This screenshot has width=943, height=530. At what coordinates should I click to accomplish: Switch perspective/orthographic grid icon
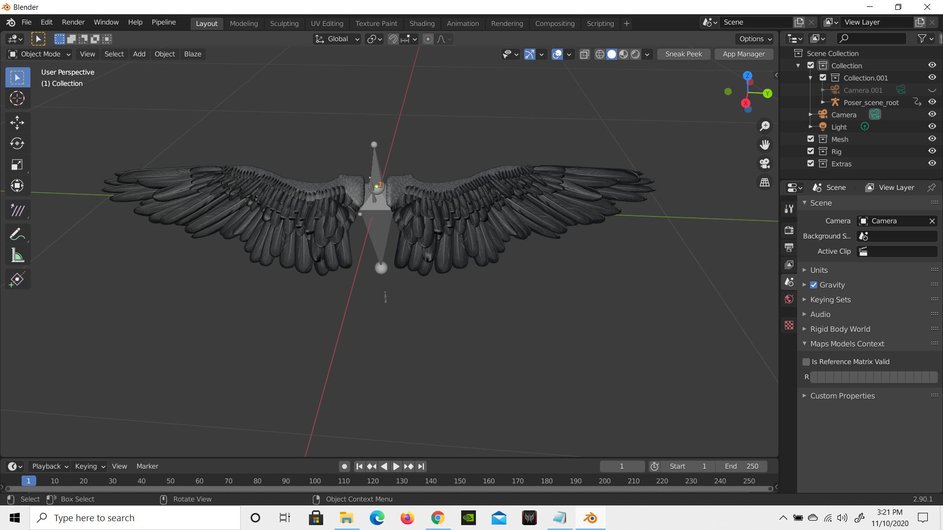(765, 182)
